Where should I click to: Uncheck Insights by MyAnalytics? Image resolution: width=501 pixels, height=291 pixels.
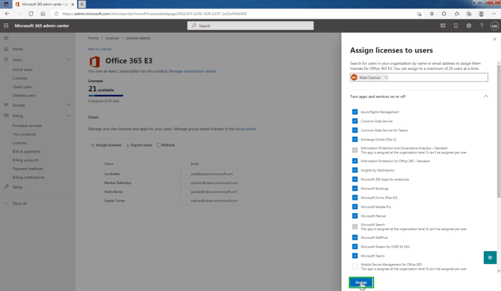[x=355, y=170]
